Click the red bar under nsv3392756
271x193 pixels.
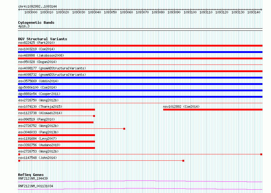(x=57, y=148)
